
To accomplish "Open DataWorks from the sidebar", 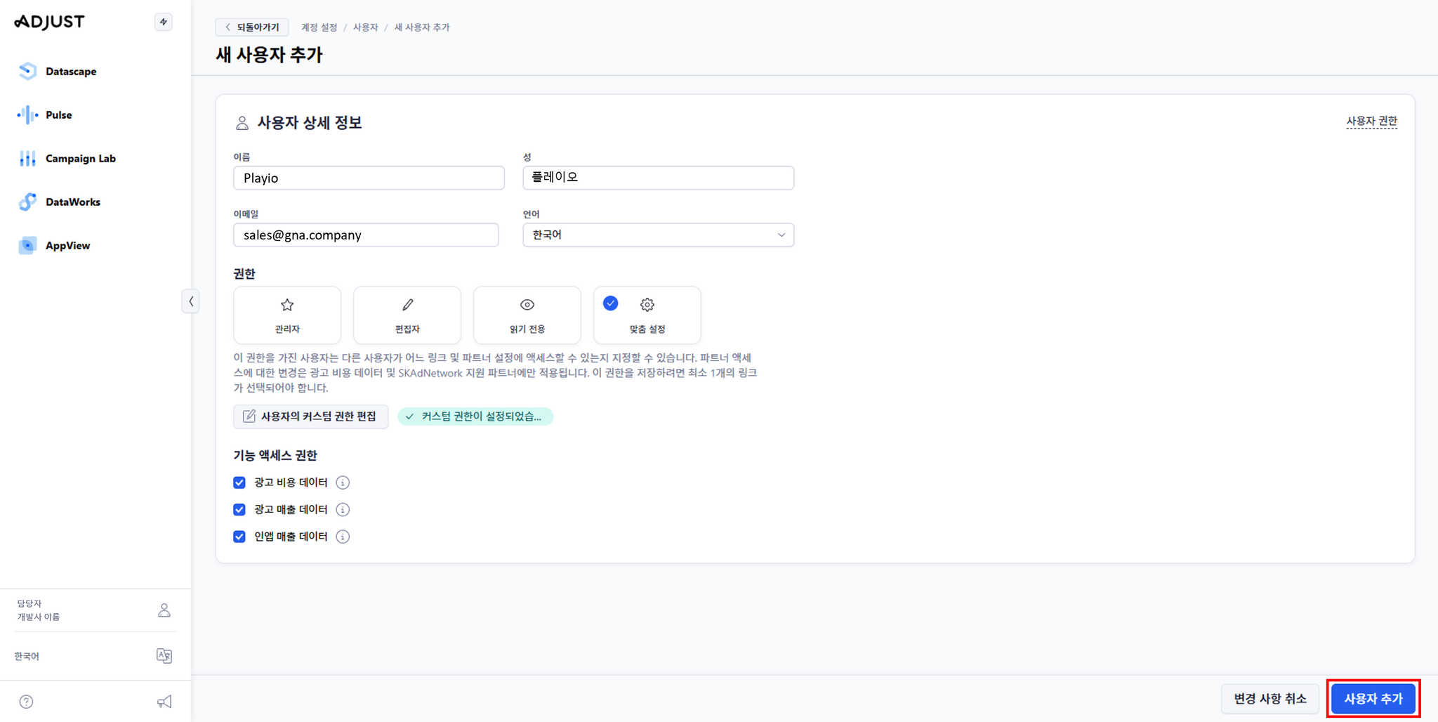I will [59, 202].
